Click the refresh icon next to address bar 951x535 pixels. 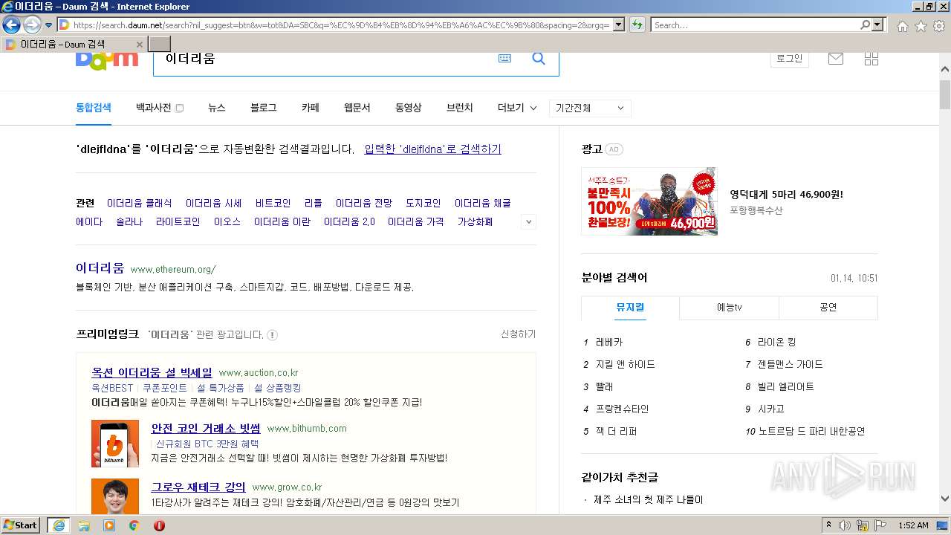click(637, 25)
